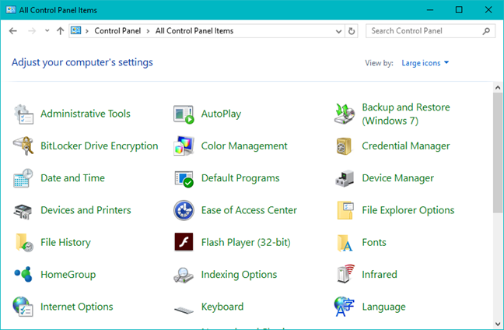The image size is (504, 330).
Task: Select All Control Panel Items breadcrumb segment
Action: click(194, 31)
